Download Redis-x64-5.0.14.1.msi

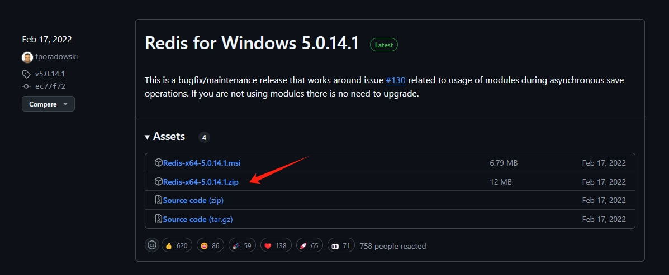coord(202,163)
